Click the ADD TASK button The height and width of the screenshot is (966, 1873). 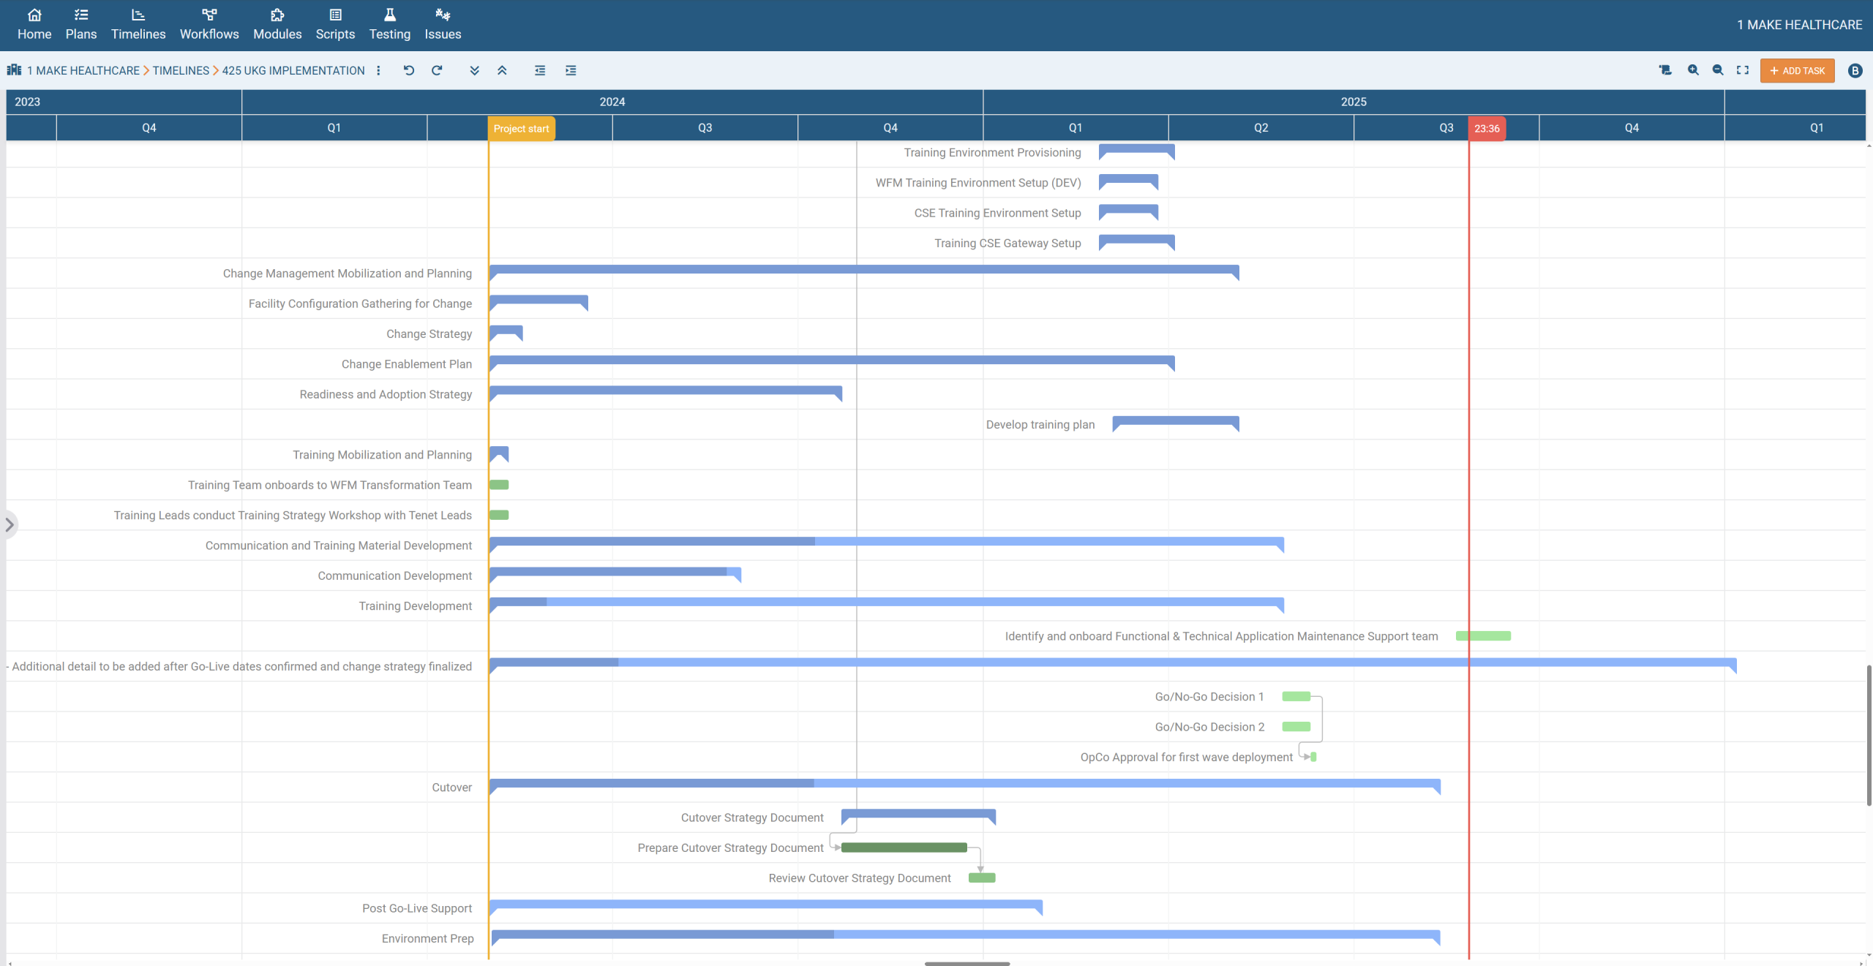coord(1797,70)
